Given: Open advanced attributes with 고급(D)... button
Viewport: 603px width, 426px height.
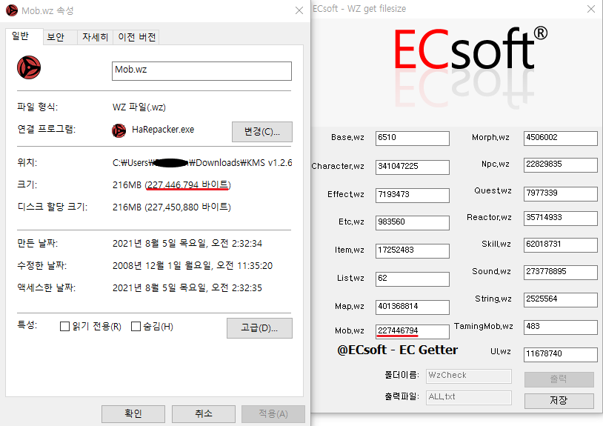Looking at the screenshot, I should pos(259,327).
